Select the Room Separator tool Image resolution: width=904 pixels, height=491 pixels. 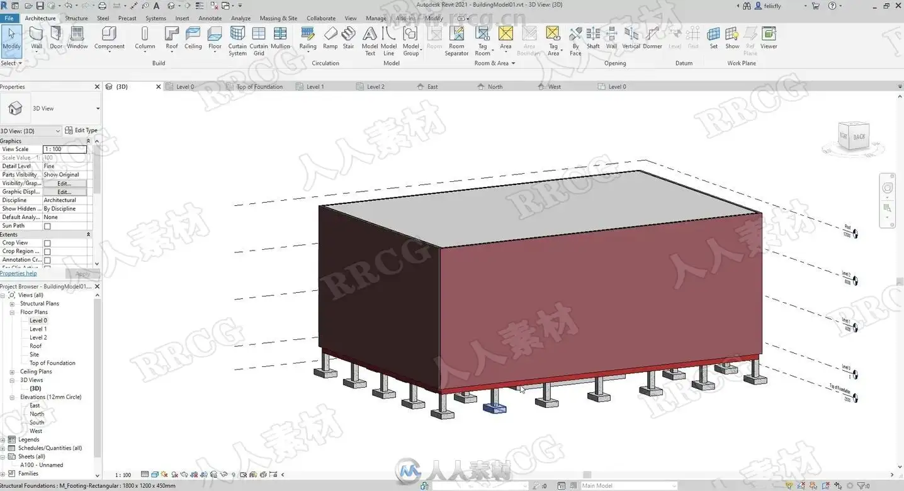pyautogui.click(x=456, y=42)
